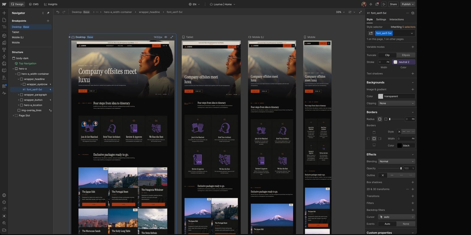Image resolution: width=471 pixels, height=235 pixels.
Task: Click the Undo arrow
Action: pyautogui.click(x=58, y=12)
